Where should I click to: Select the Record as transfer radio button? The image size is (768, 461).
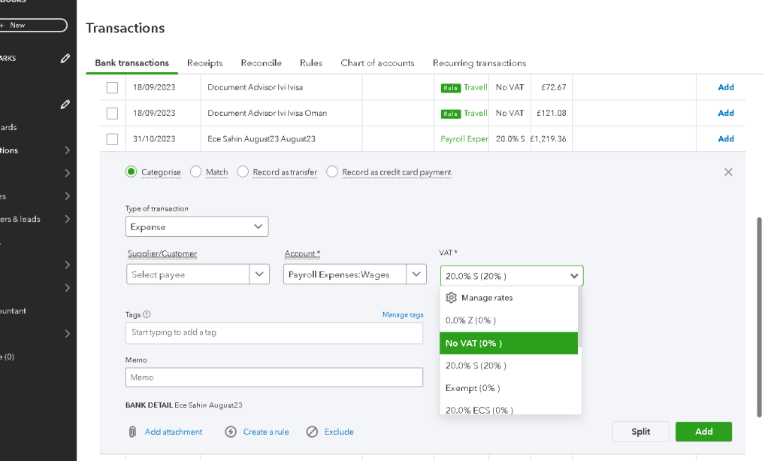point(243,171)
